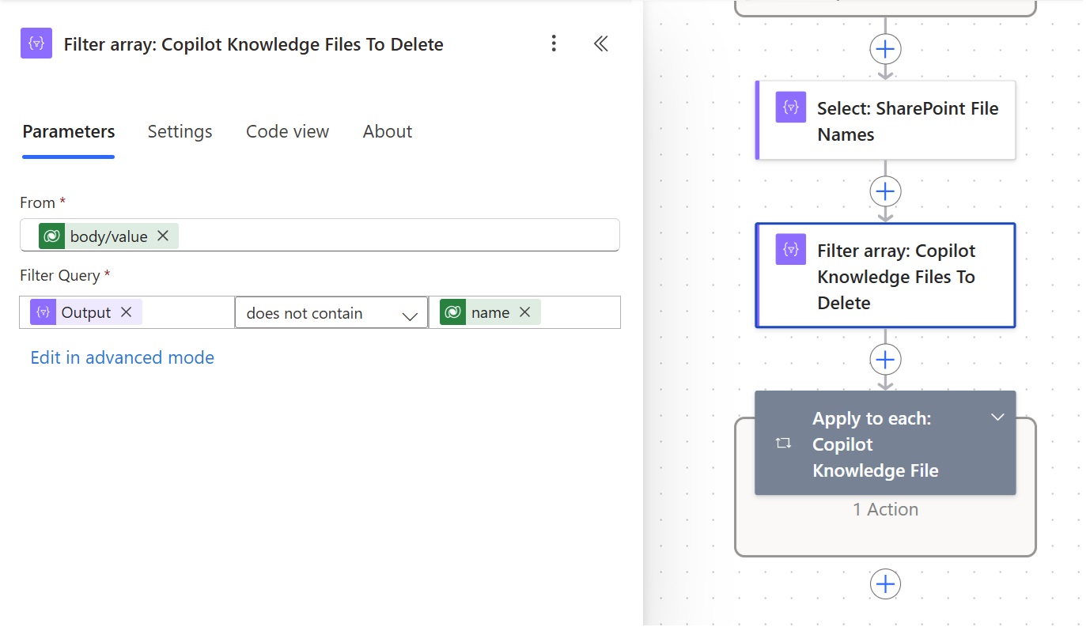The height and width of the screenshot is (627, 1086).
Task: Click the dynamic content icon on the name token
Action: click(x=452, y=312)
